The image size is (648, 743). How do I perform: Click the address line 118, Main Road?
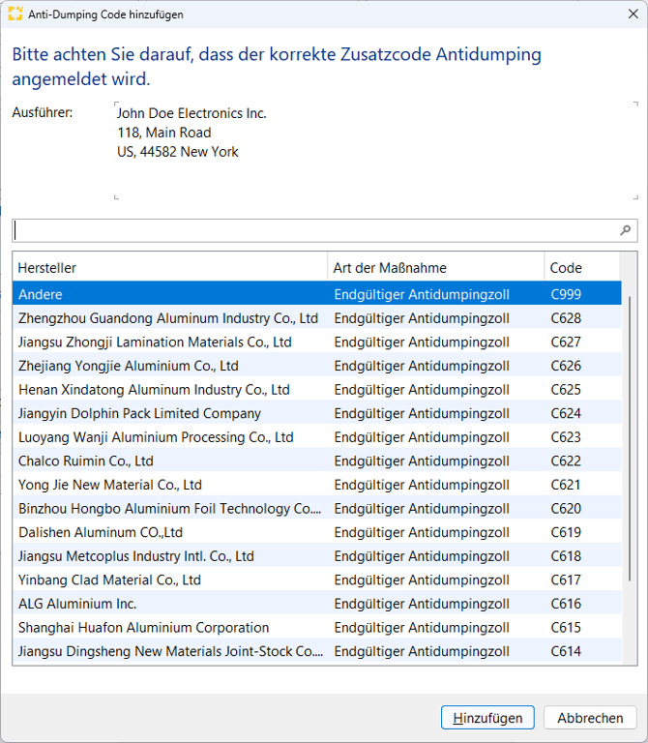click(164, 133)
